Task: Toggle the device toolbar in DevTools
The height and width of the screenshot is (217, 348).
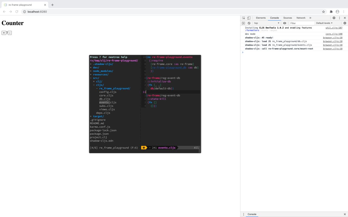Action: coord(248,18)
